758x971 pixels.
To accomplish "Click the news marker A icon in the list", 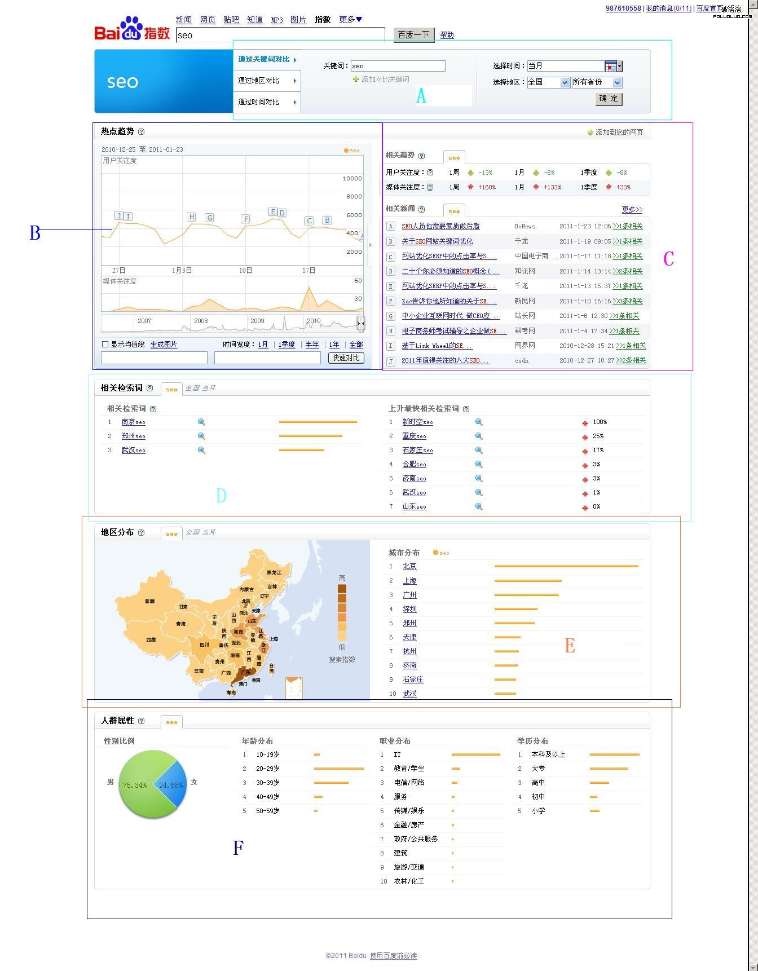I will [x=390, y=227].
